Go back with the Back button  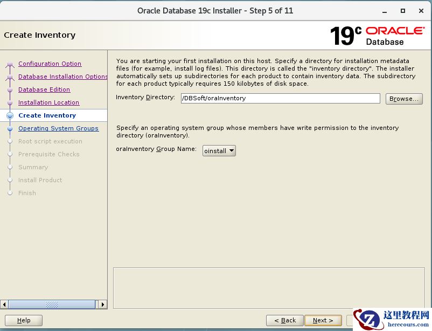point(285,320)
